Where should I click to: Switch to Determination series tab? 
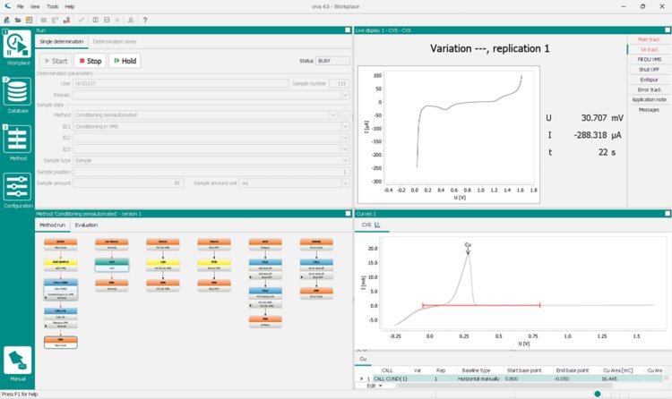click(115, 41)
